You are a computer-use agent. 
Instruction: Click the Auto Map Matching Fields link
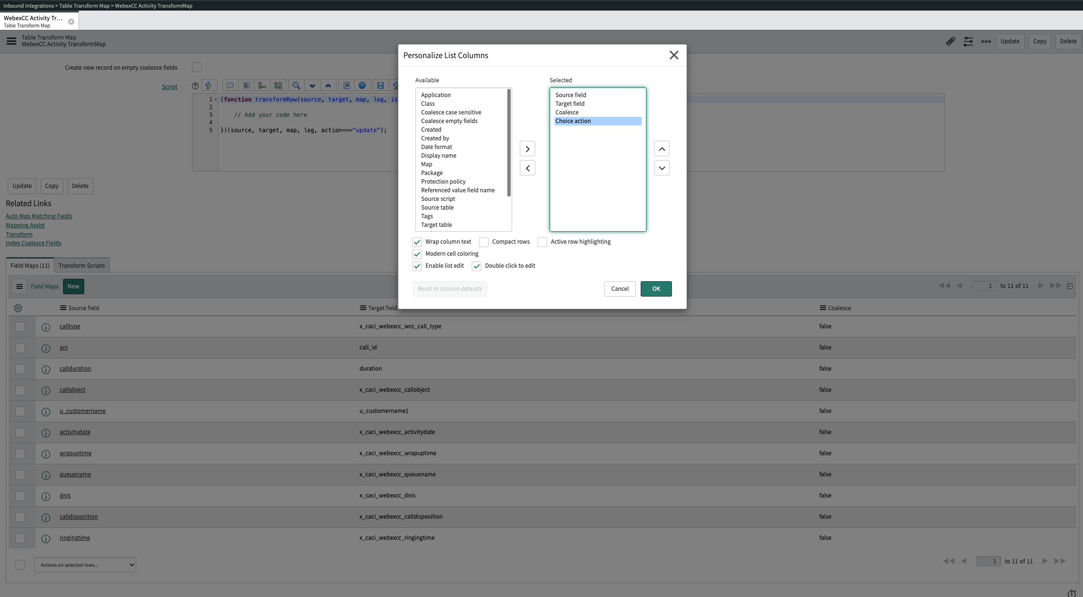(x=39, y=216)
